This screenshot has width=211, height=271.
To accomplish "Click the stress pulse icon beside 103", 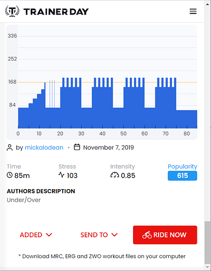I will point(61,175).
